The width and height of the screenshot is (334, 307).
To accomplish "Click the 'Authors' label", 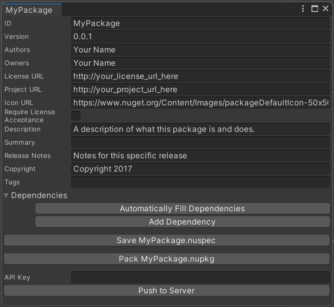I will [x=17, y=50].
